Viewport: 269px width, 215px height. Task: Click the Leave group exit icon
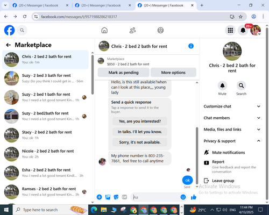click(x=207, y=181)
